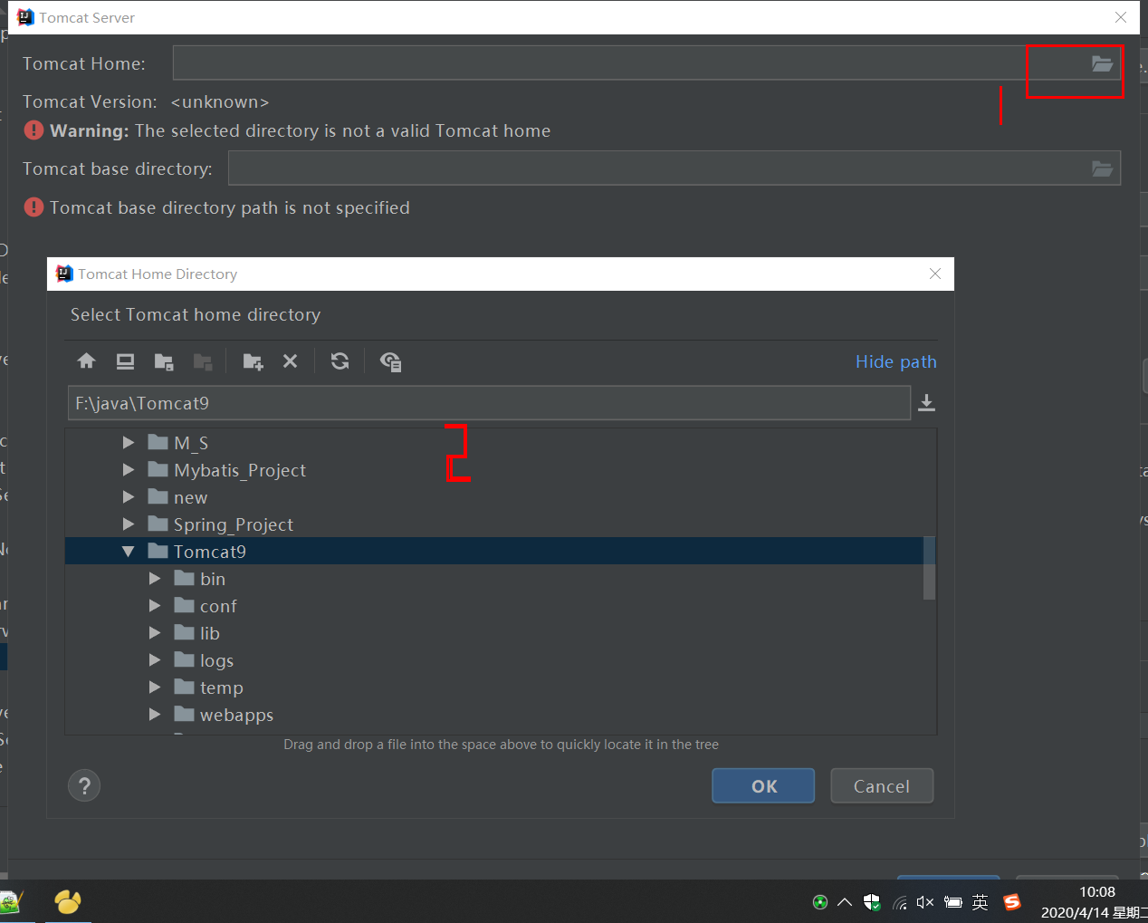This screenshot has height=923, width=1148.
Task: Refresh the directory tree
Action: click(x=340, y=361)
